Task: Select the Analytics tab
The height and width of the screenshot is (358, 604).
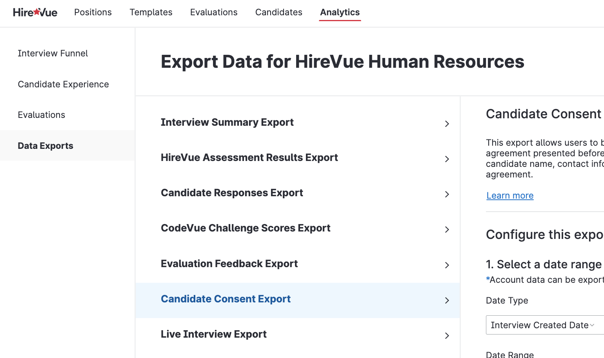Action: 340,12
